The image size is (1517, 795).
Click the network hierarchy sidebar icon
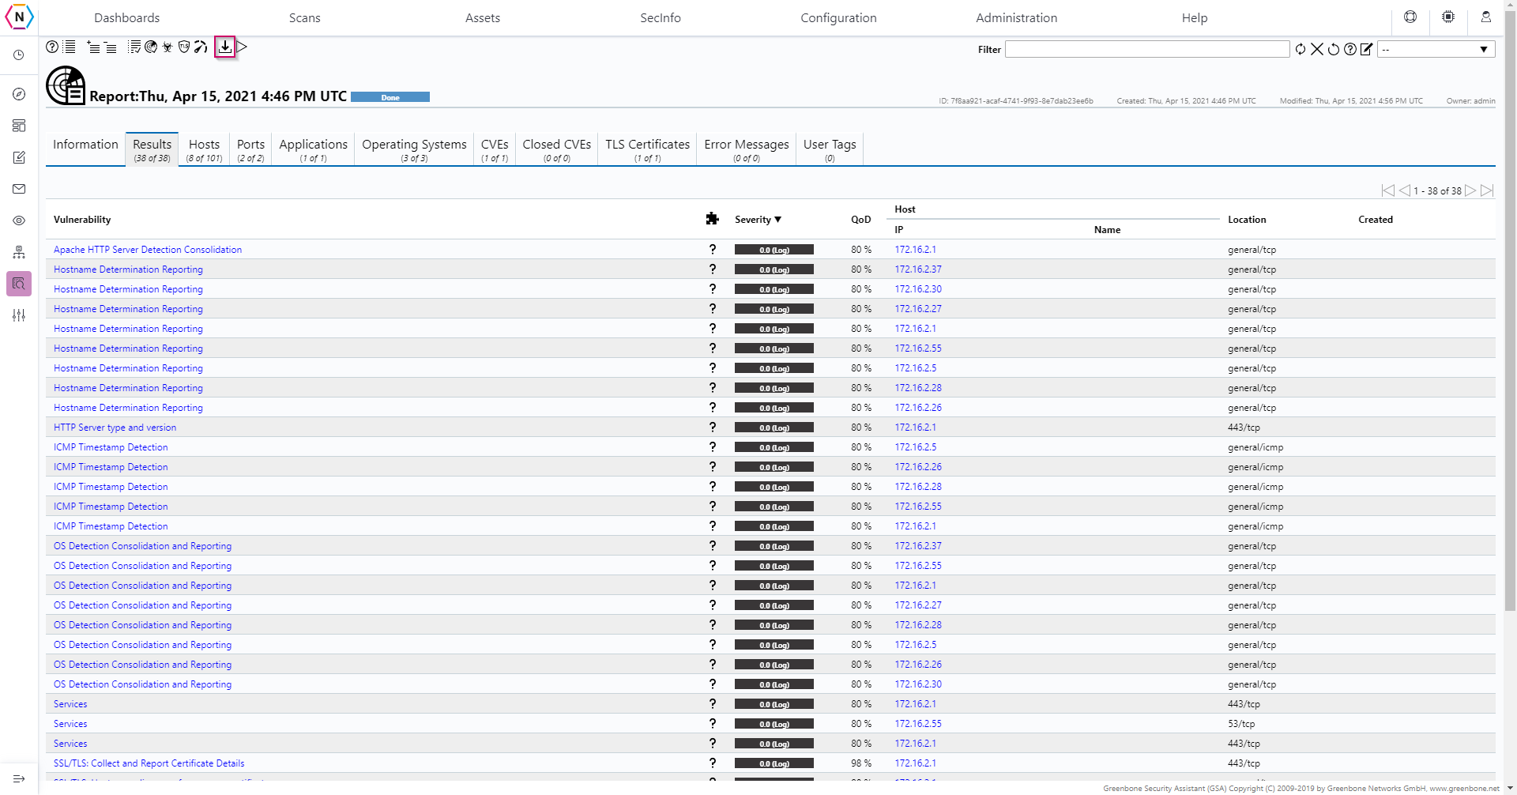[19, 252]
